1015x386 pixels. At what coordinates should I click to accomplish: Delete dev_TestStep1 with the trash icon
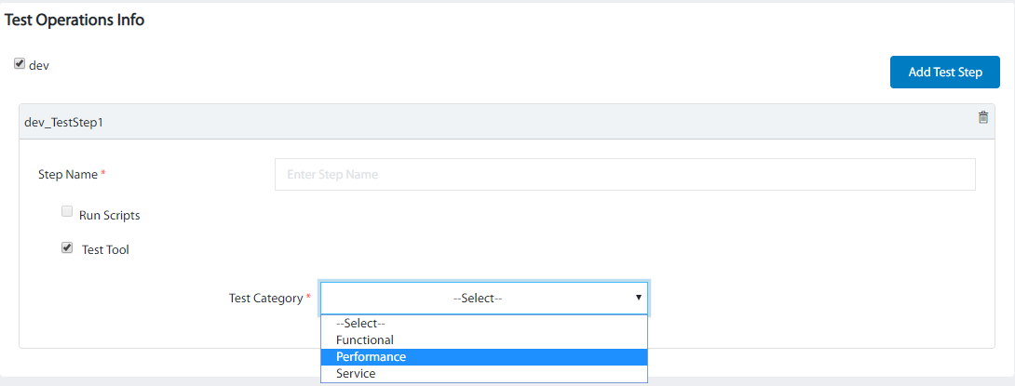coord(983,117)
